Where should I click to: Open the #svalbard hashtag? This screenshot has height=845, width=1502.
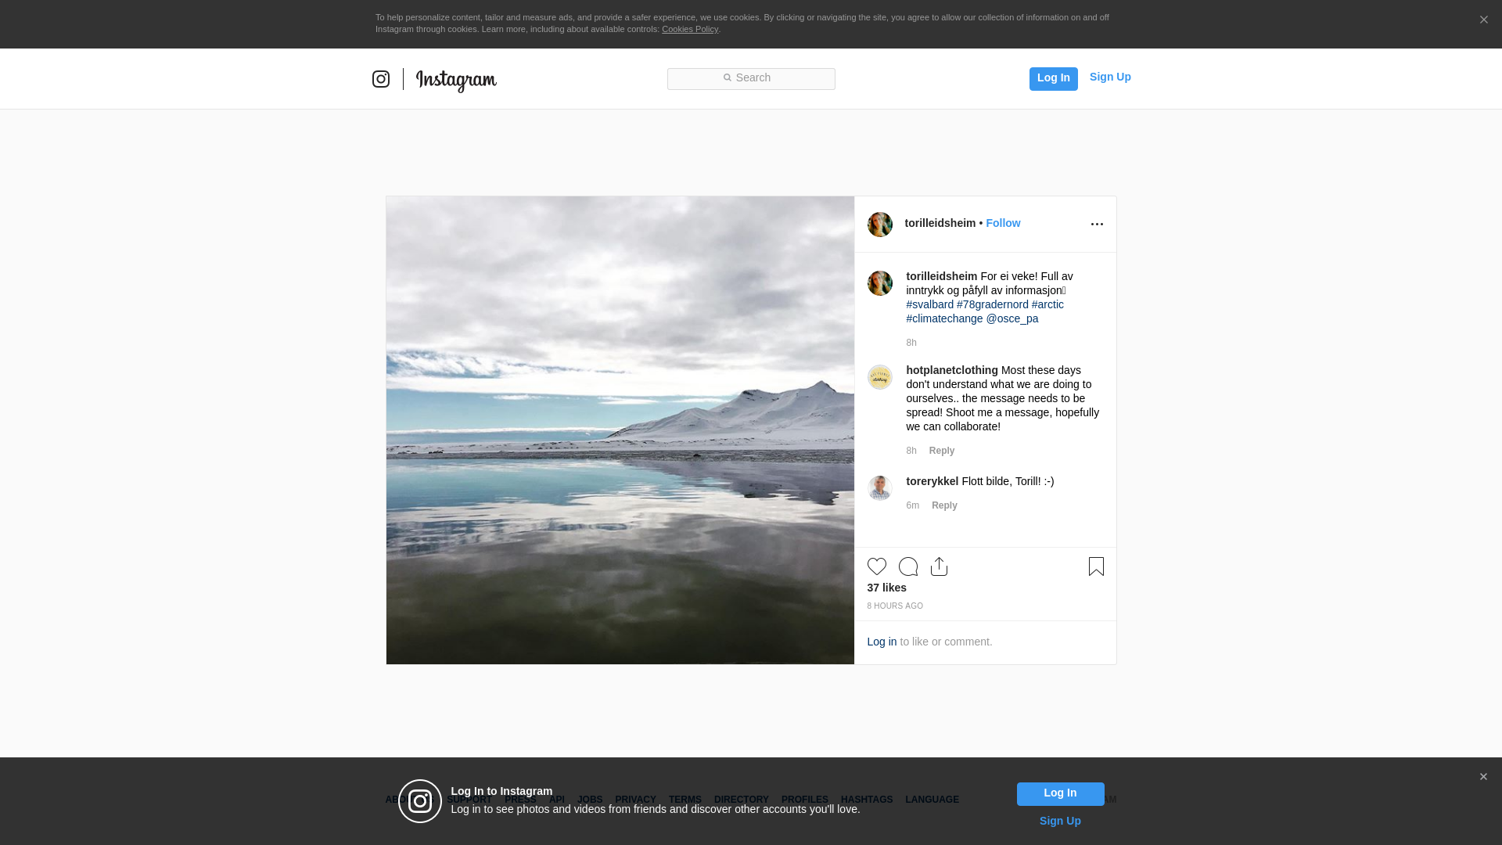click(x=929, y=304)
